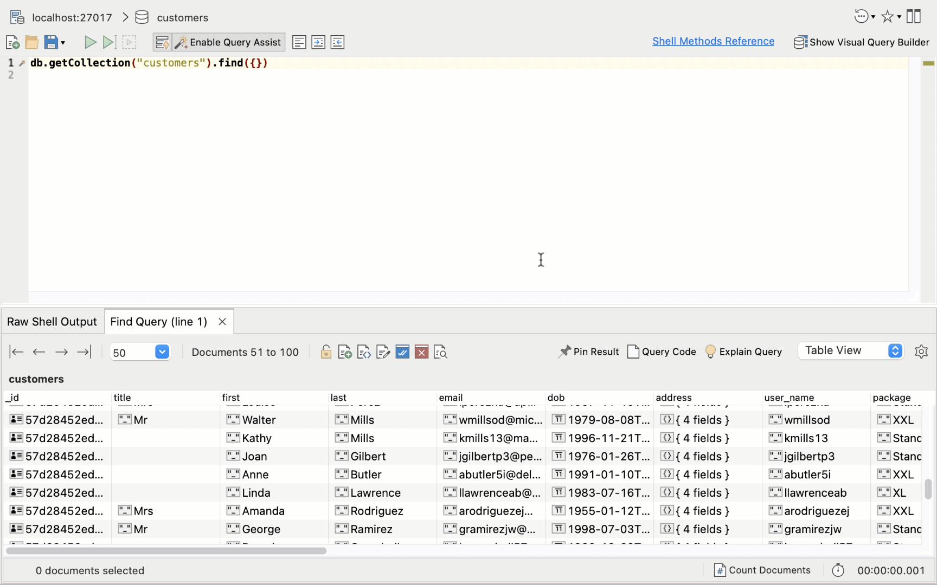Run the current statement with the step play icon
Screen dimensions: 937x585
click(110, 42)
